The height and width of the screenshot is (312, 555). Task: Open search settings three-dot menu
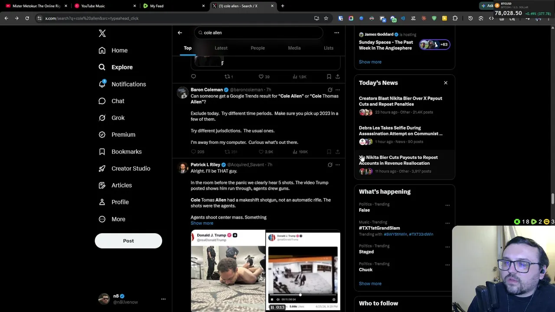coord(336,32)
